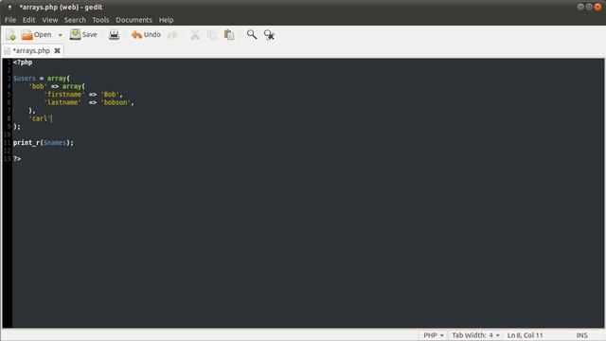Open Find and Replace icon
The image size is (606, 341).
[x=269, y=35]
